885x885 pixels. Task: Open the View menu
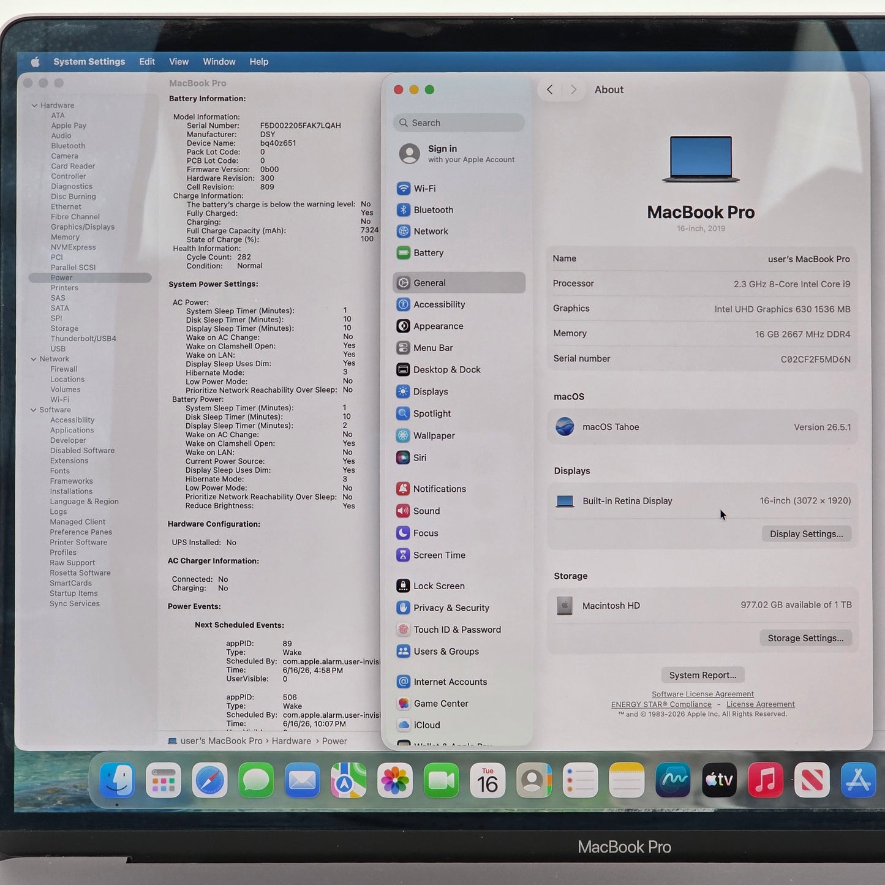coord(179,62)
